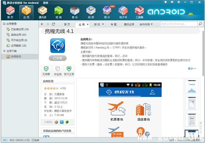Select 应用首页 in sidebar
Image resolution: width=205 pixels, height=143 pixels.
tap(20, 56)
